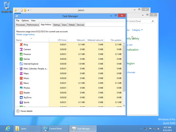The width and height of the screenshot is (176, 132).
Task: Select the Games app icon
Action: pos(21,59)
